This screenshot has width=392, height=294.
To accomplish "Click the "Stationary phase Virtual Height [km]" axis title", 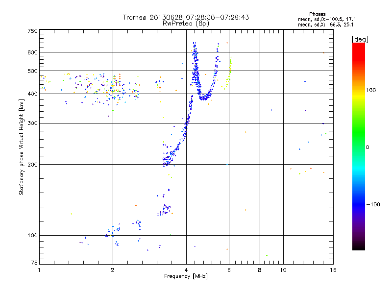I will (x=22, y=147).
